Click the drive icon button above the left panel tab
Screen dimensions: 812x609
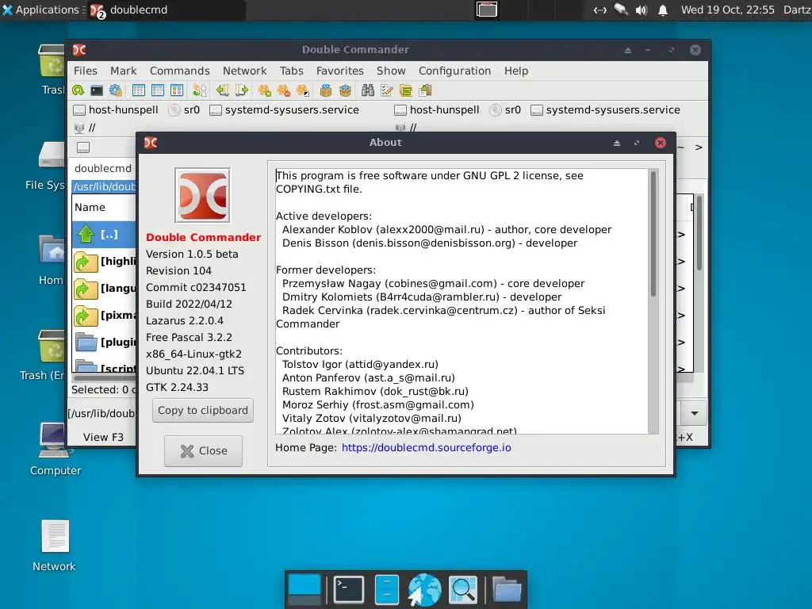pyautogui.click(x=82, y=147)
